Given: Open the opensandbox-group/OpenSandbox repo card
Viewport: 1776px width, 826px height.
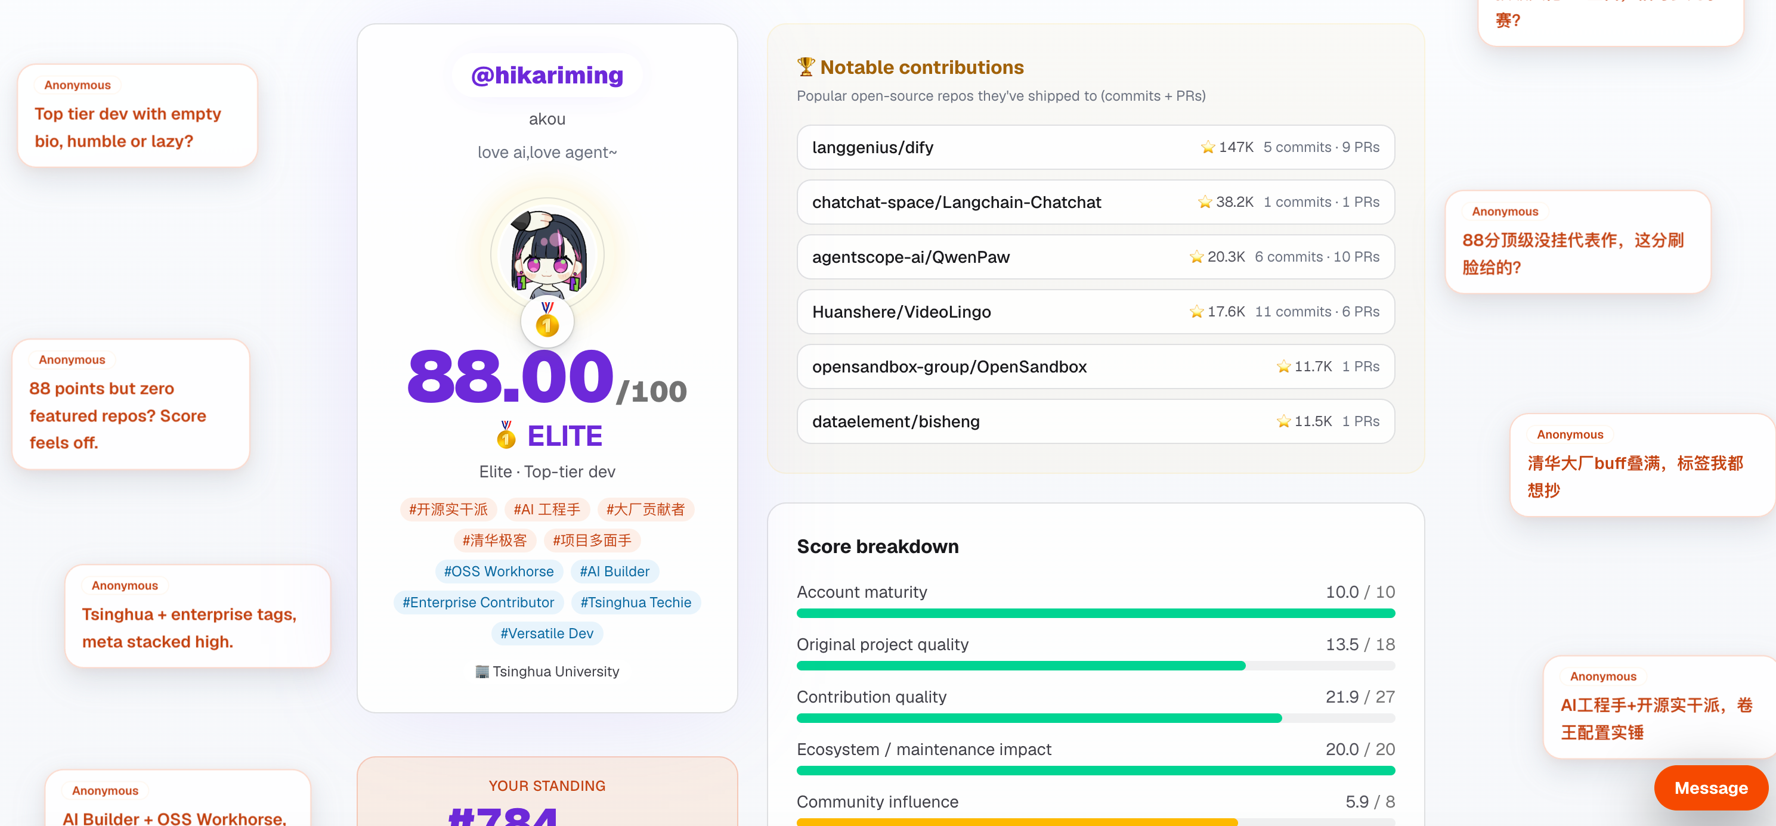Looking at the screenshot, I should tap(1095, 367).
